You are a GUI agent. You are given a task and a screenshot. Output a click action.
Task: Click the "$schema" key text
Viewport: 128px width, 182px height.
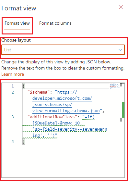coord(39,92)
